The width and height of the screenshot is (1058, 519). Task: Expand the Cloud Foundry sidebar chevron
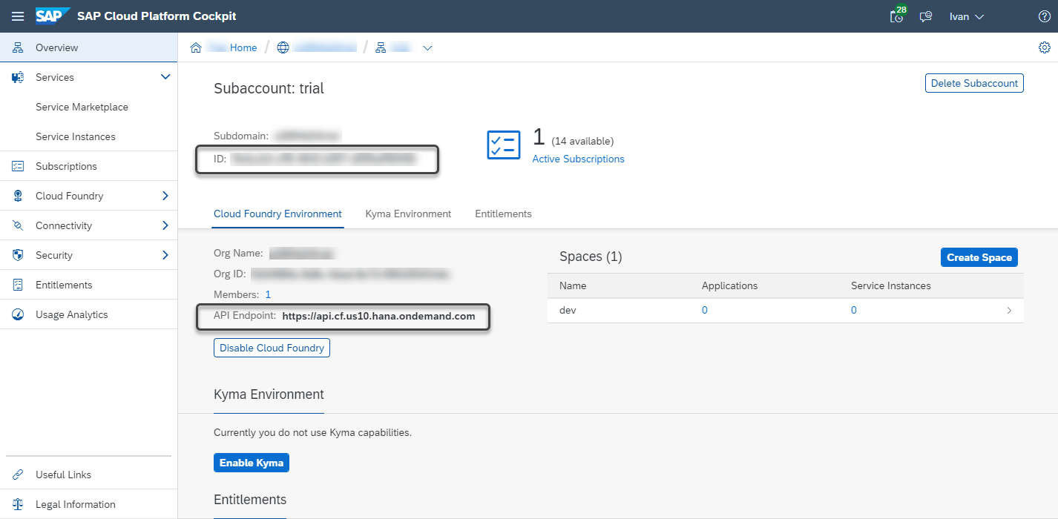click(x=165, y=196)
